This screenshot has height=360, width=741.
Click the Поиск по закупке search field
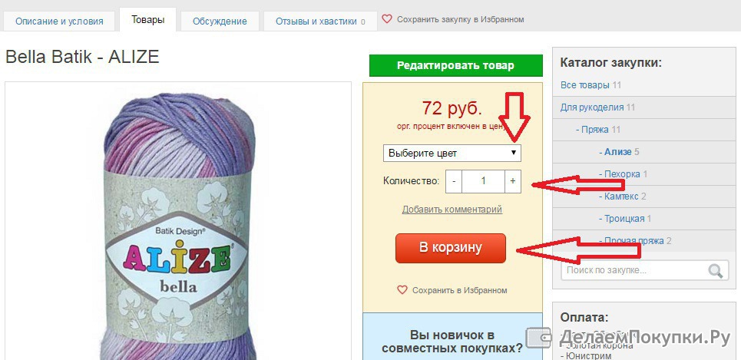click(x=635, y=271)
